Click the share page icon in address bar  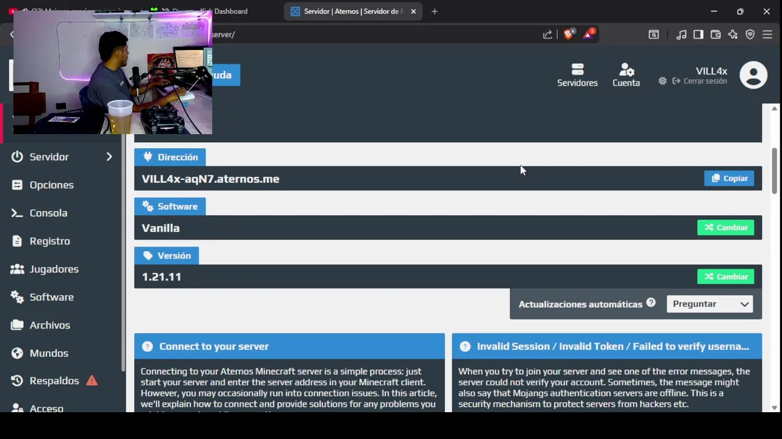click(547, 35)
